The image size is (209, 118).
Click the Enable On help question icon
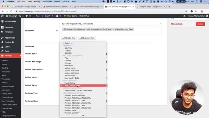point(57,30)
